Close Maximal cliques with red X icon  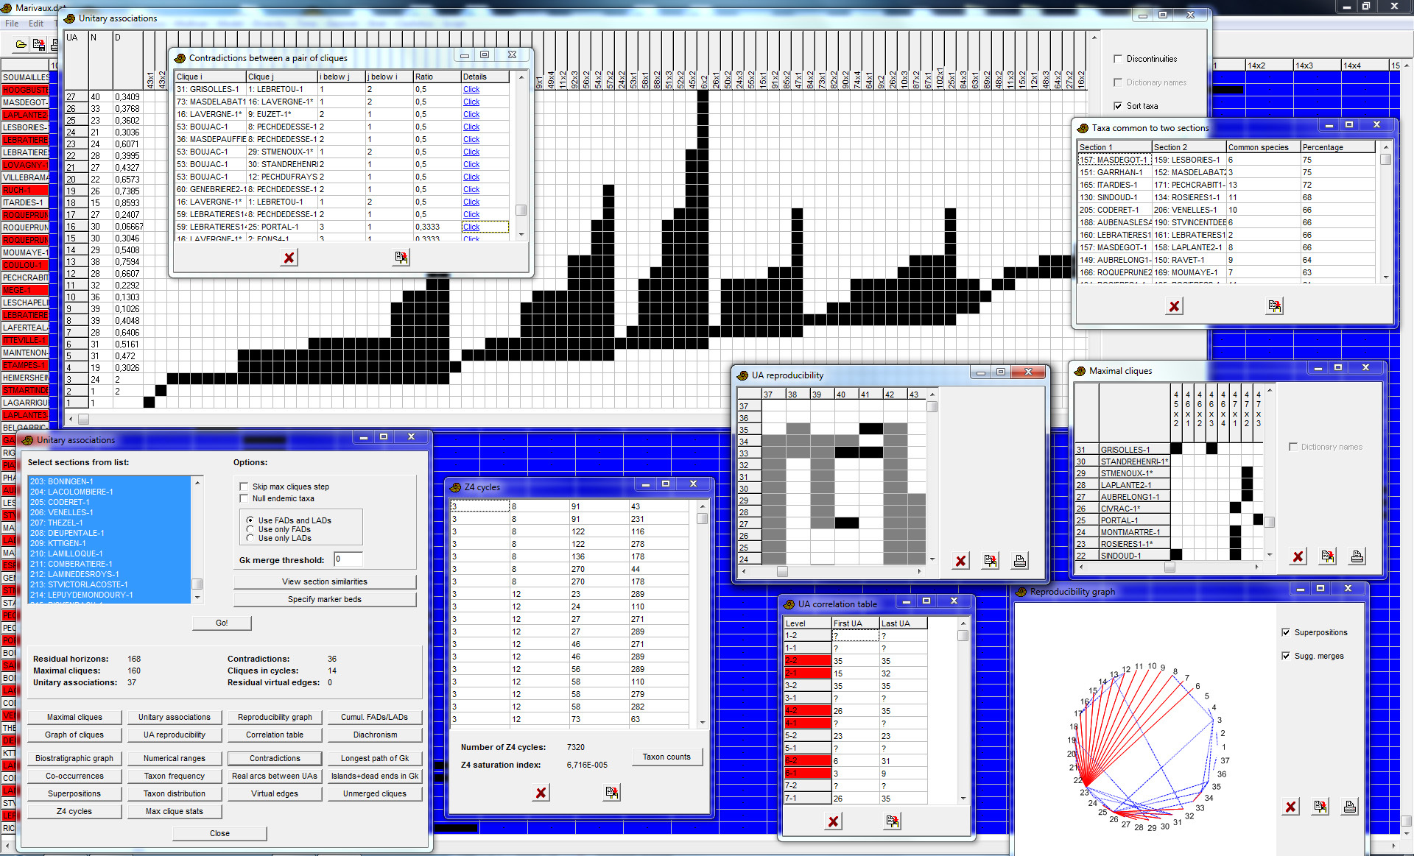1298,556
